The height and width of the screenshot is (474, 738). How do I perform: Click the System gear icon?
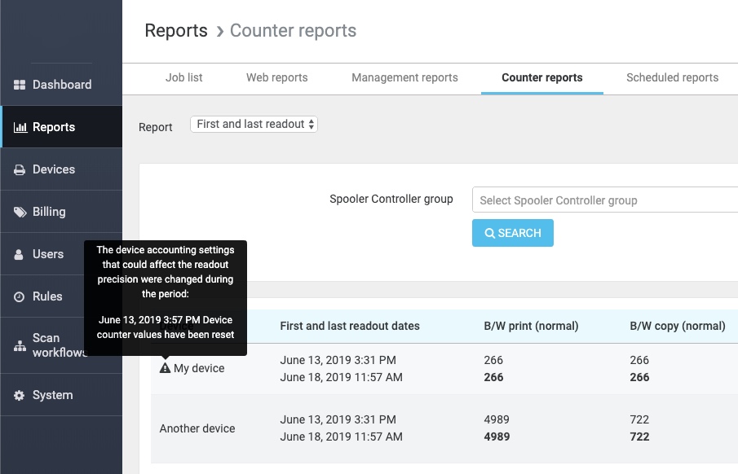[20, 395]
